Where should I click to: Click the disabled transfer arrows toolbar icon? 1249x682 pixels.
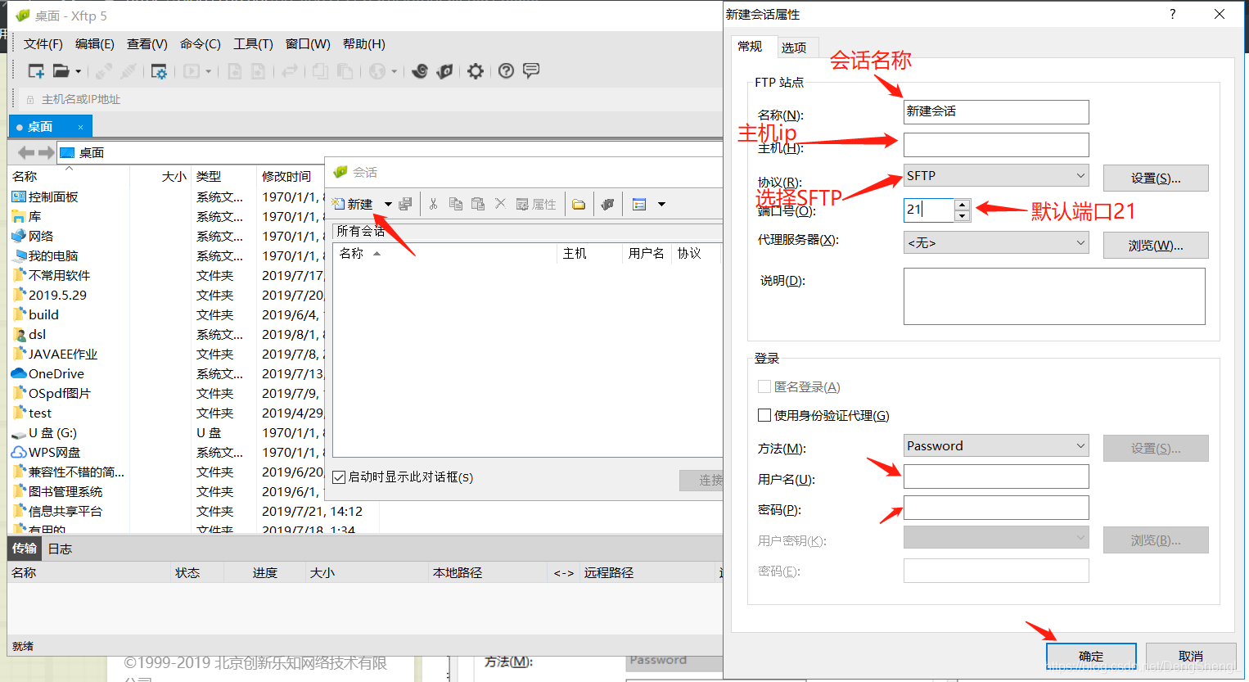coord(289,71)
